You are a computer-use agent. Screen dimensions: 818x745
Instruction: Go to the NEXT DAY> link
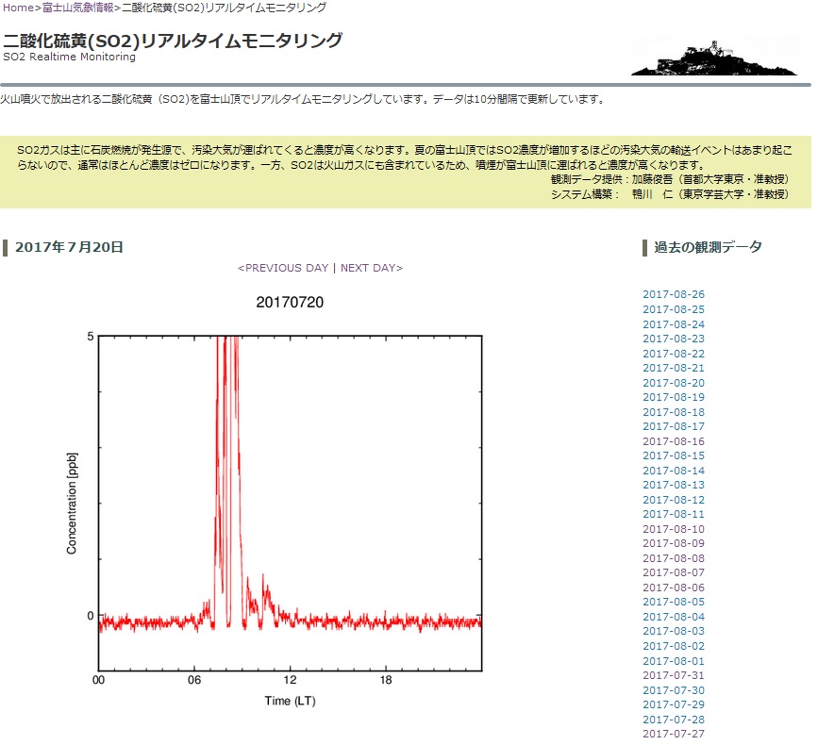372,268
